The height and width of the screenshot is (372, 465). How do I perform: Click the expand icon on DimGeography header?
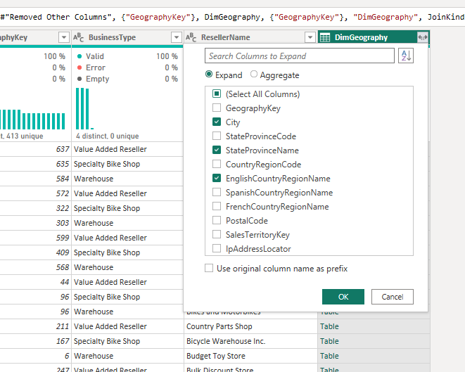pos(422,37)
